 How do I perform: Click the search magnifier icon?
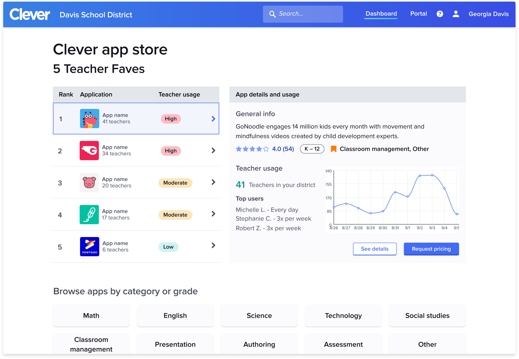[x=272, y=14]
